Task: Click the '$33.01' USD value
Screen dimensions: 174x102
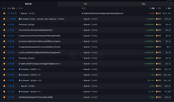Action: (168, 86)
